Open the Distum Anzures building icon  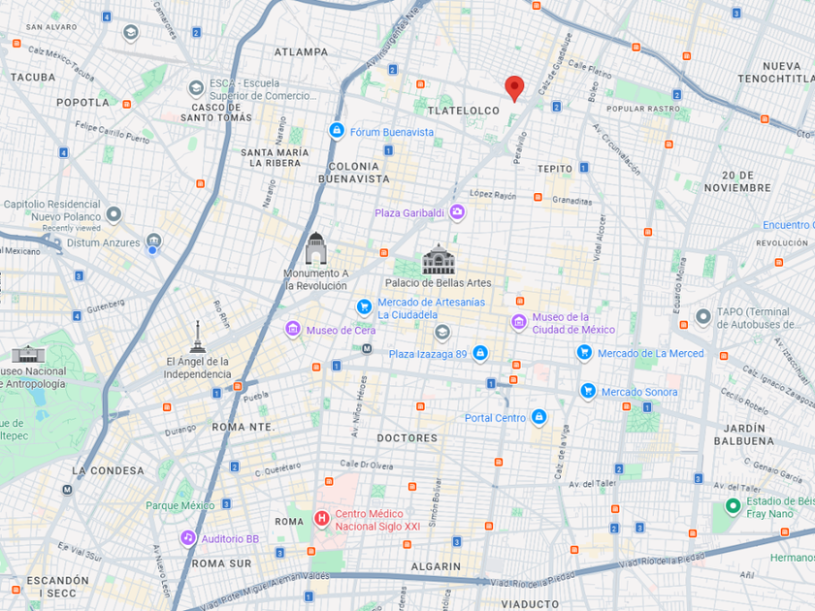[153, 241]
